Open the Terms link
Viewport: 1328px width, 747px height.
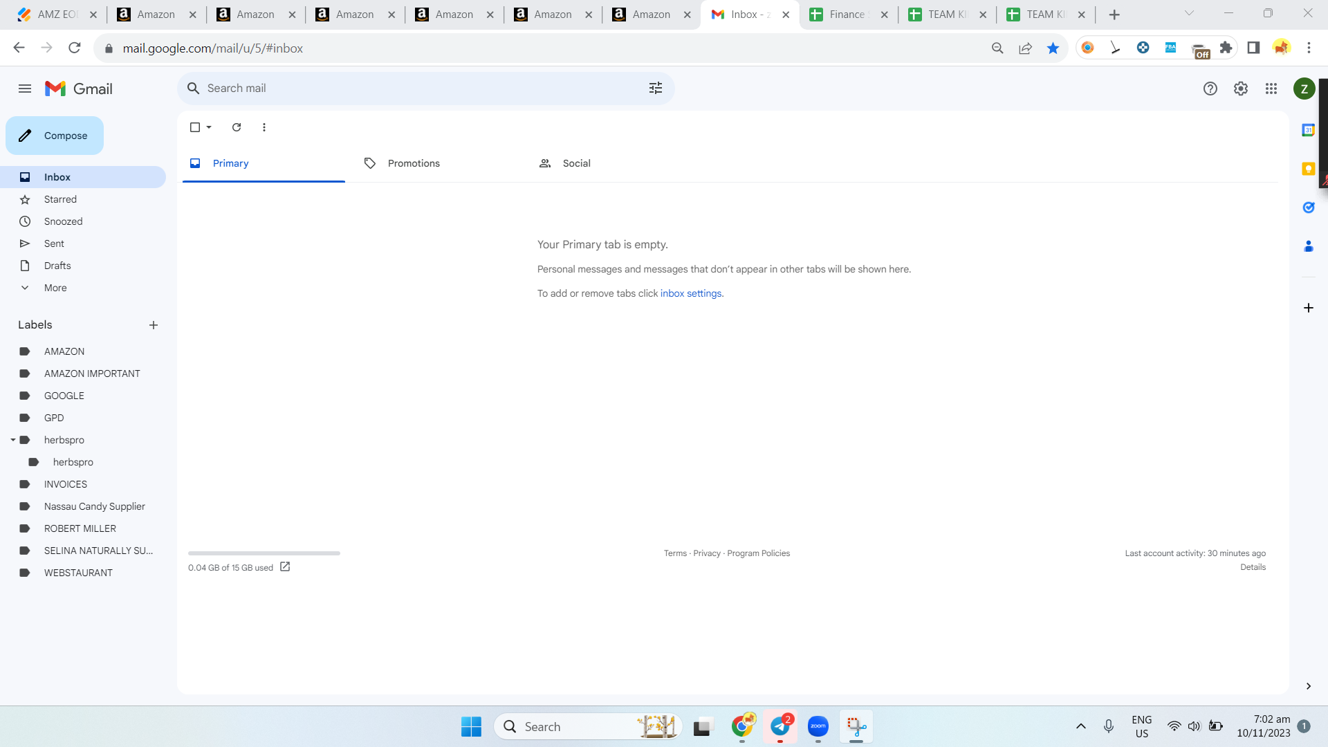point(675,553)
